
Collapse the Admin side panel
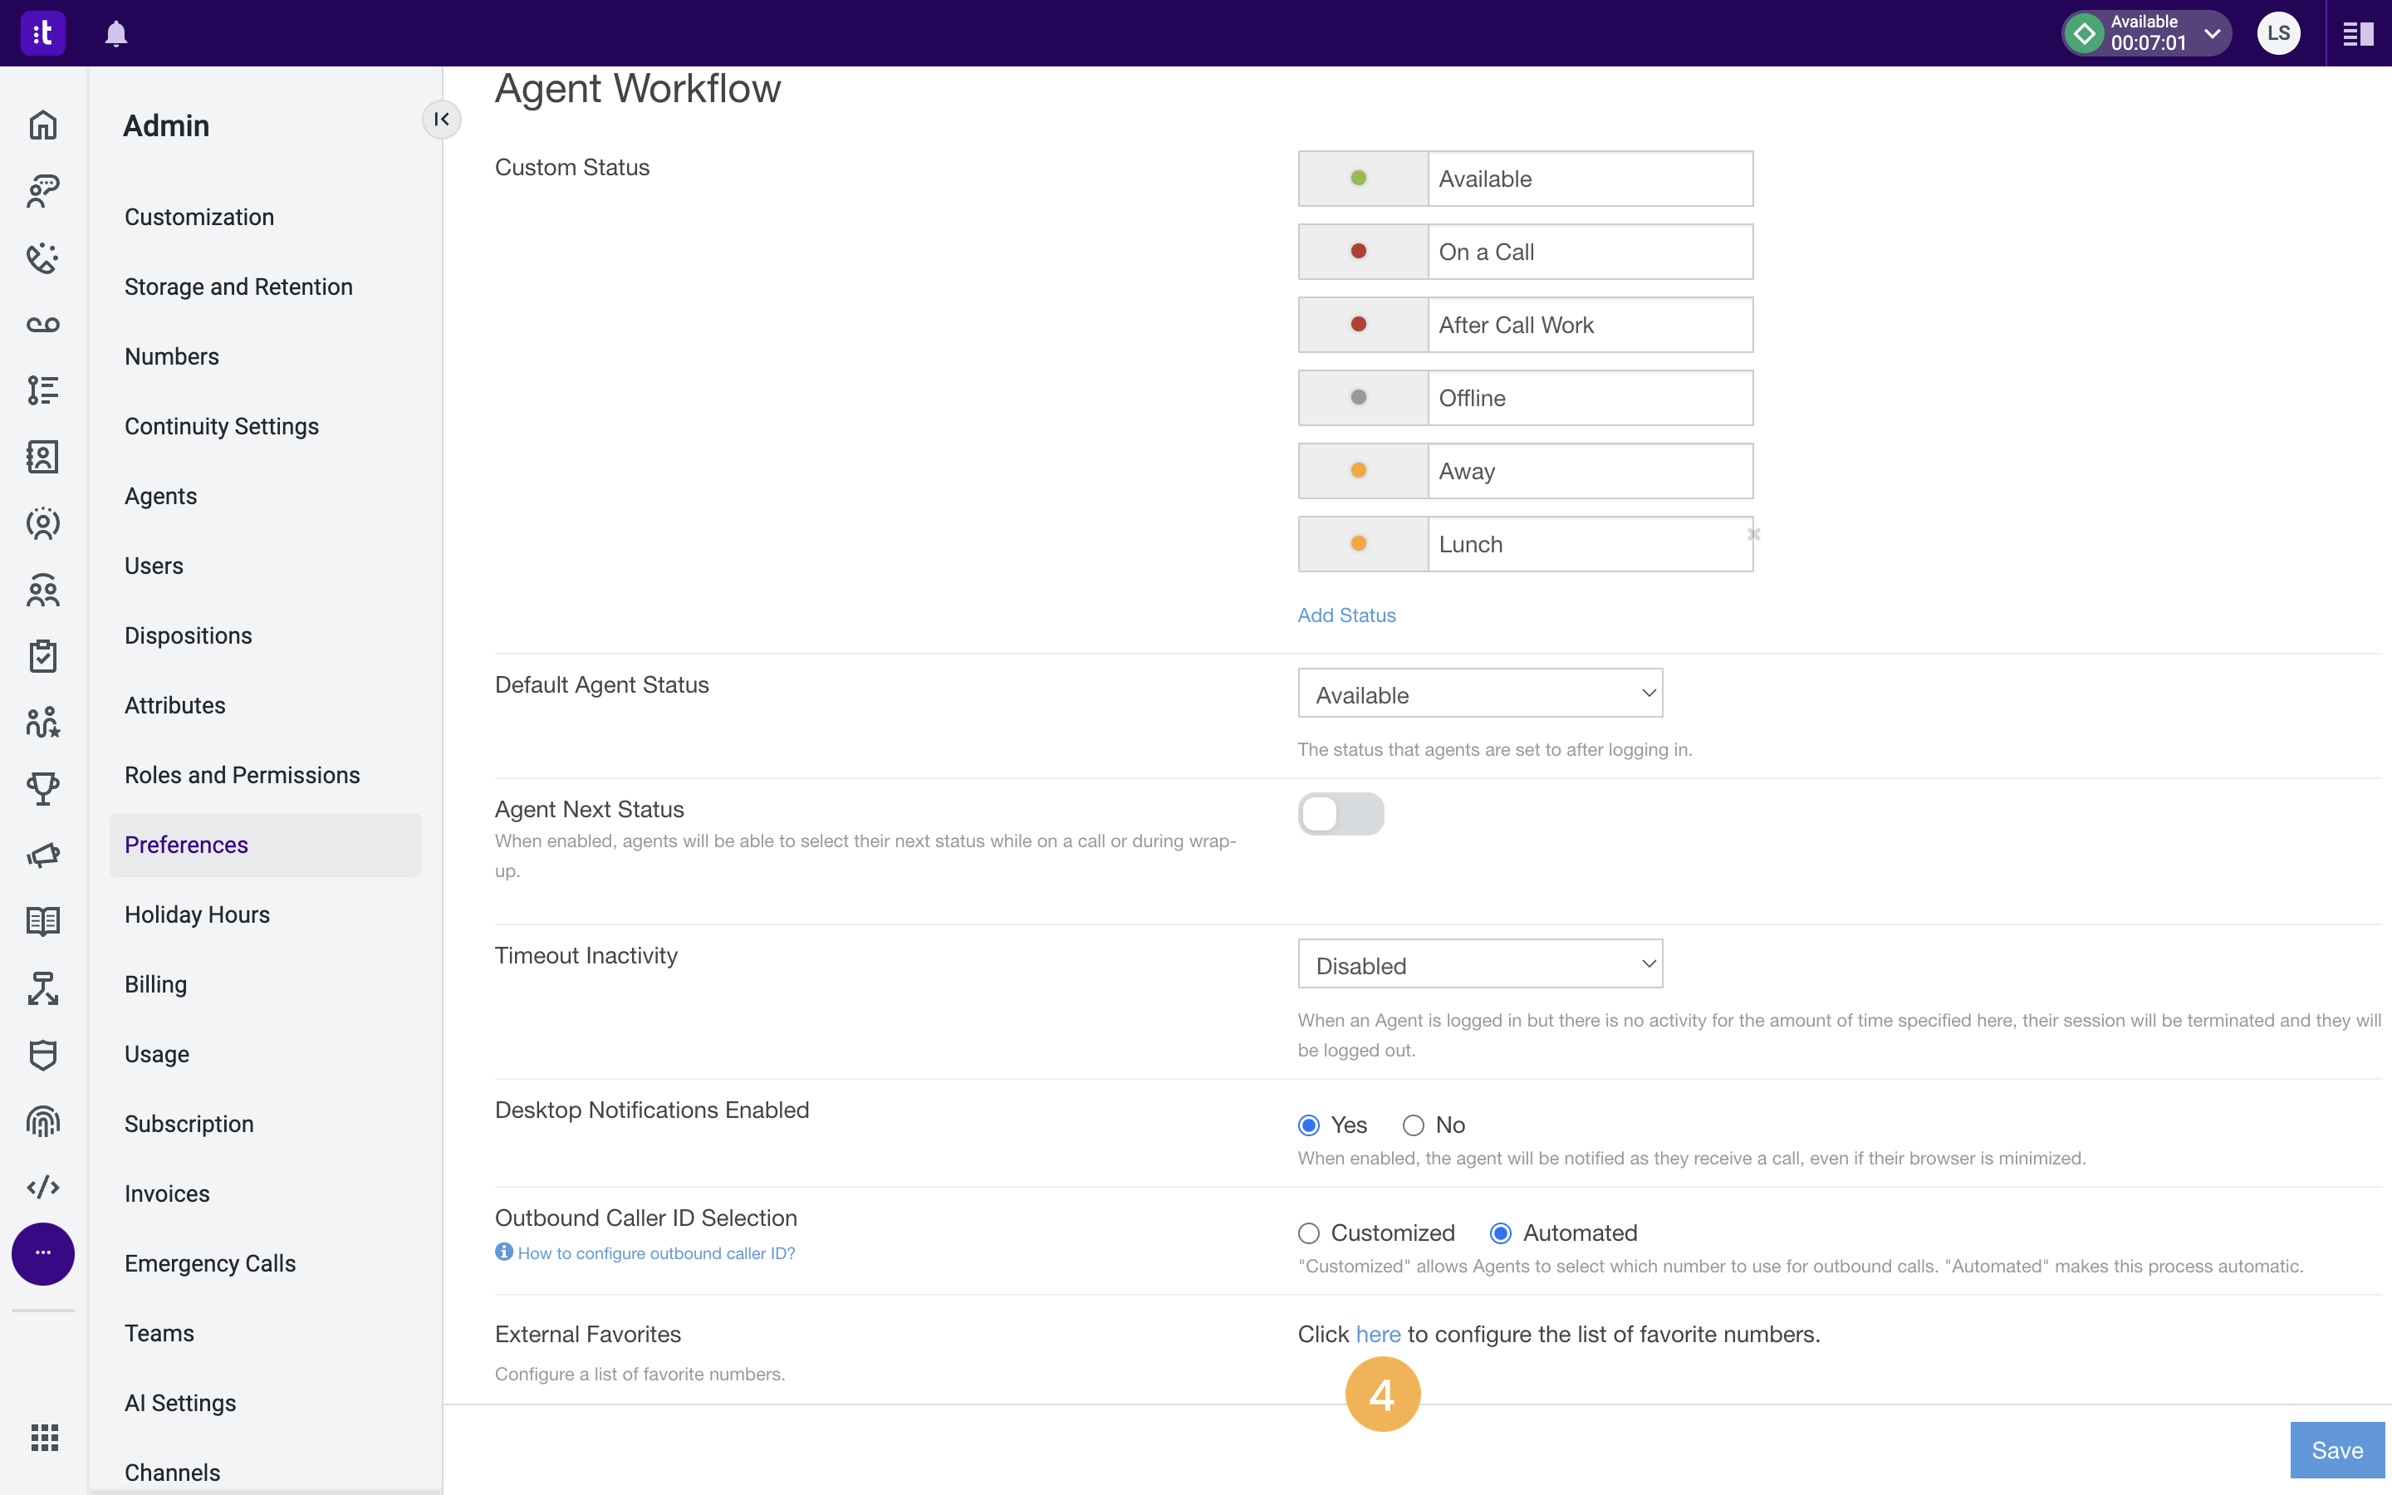point(441,120)
